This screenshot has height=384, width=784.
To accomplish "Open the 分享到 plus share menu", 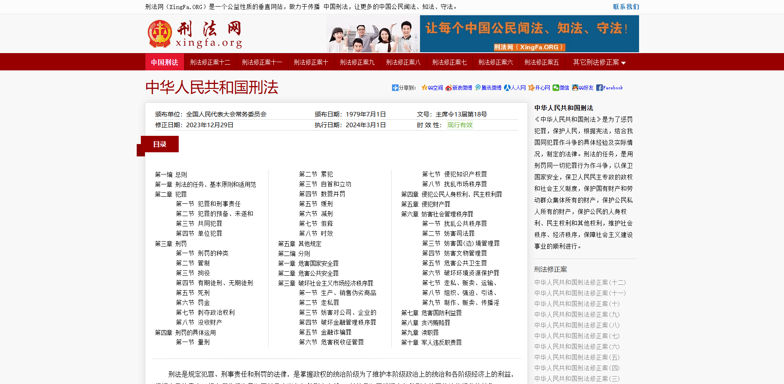I will pos(394,88).
